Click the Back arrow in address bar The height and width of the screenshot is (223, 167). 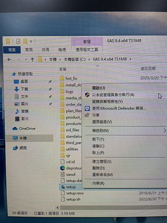pos(9,59)
